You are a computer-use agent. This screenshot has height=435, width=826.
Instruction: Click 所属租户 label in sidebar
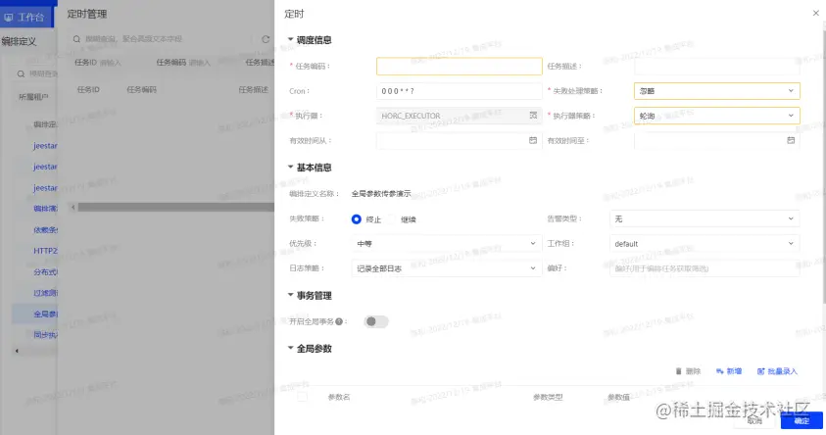click(x=33, y=97)
